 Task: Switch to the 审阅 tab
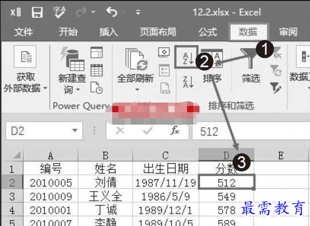click(x=288, y=32)
